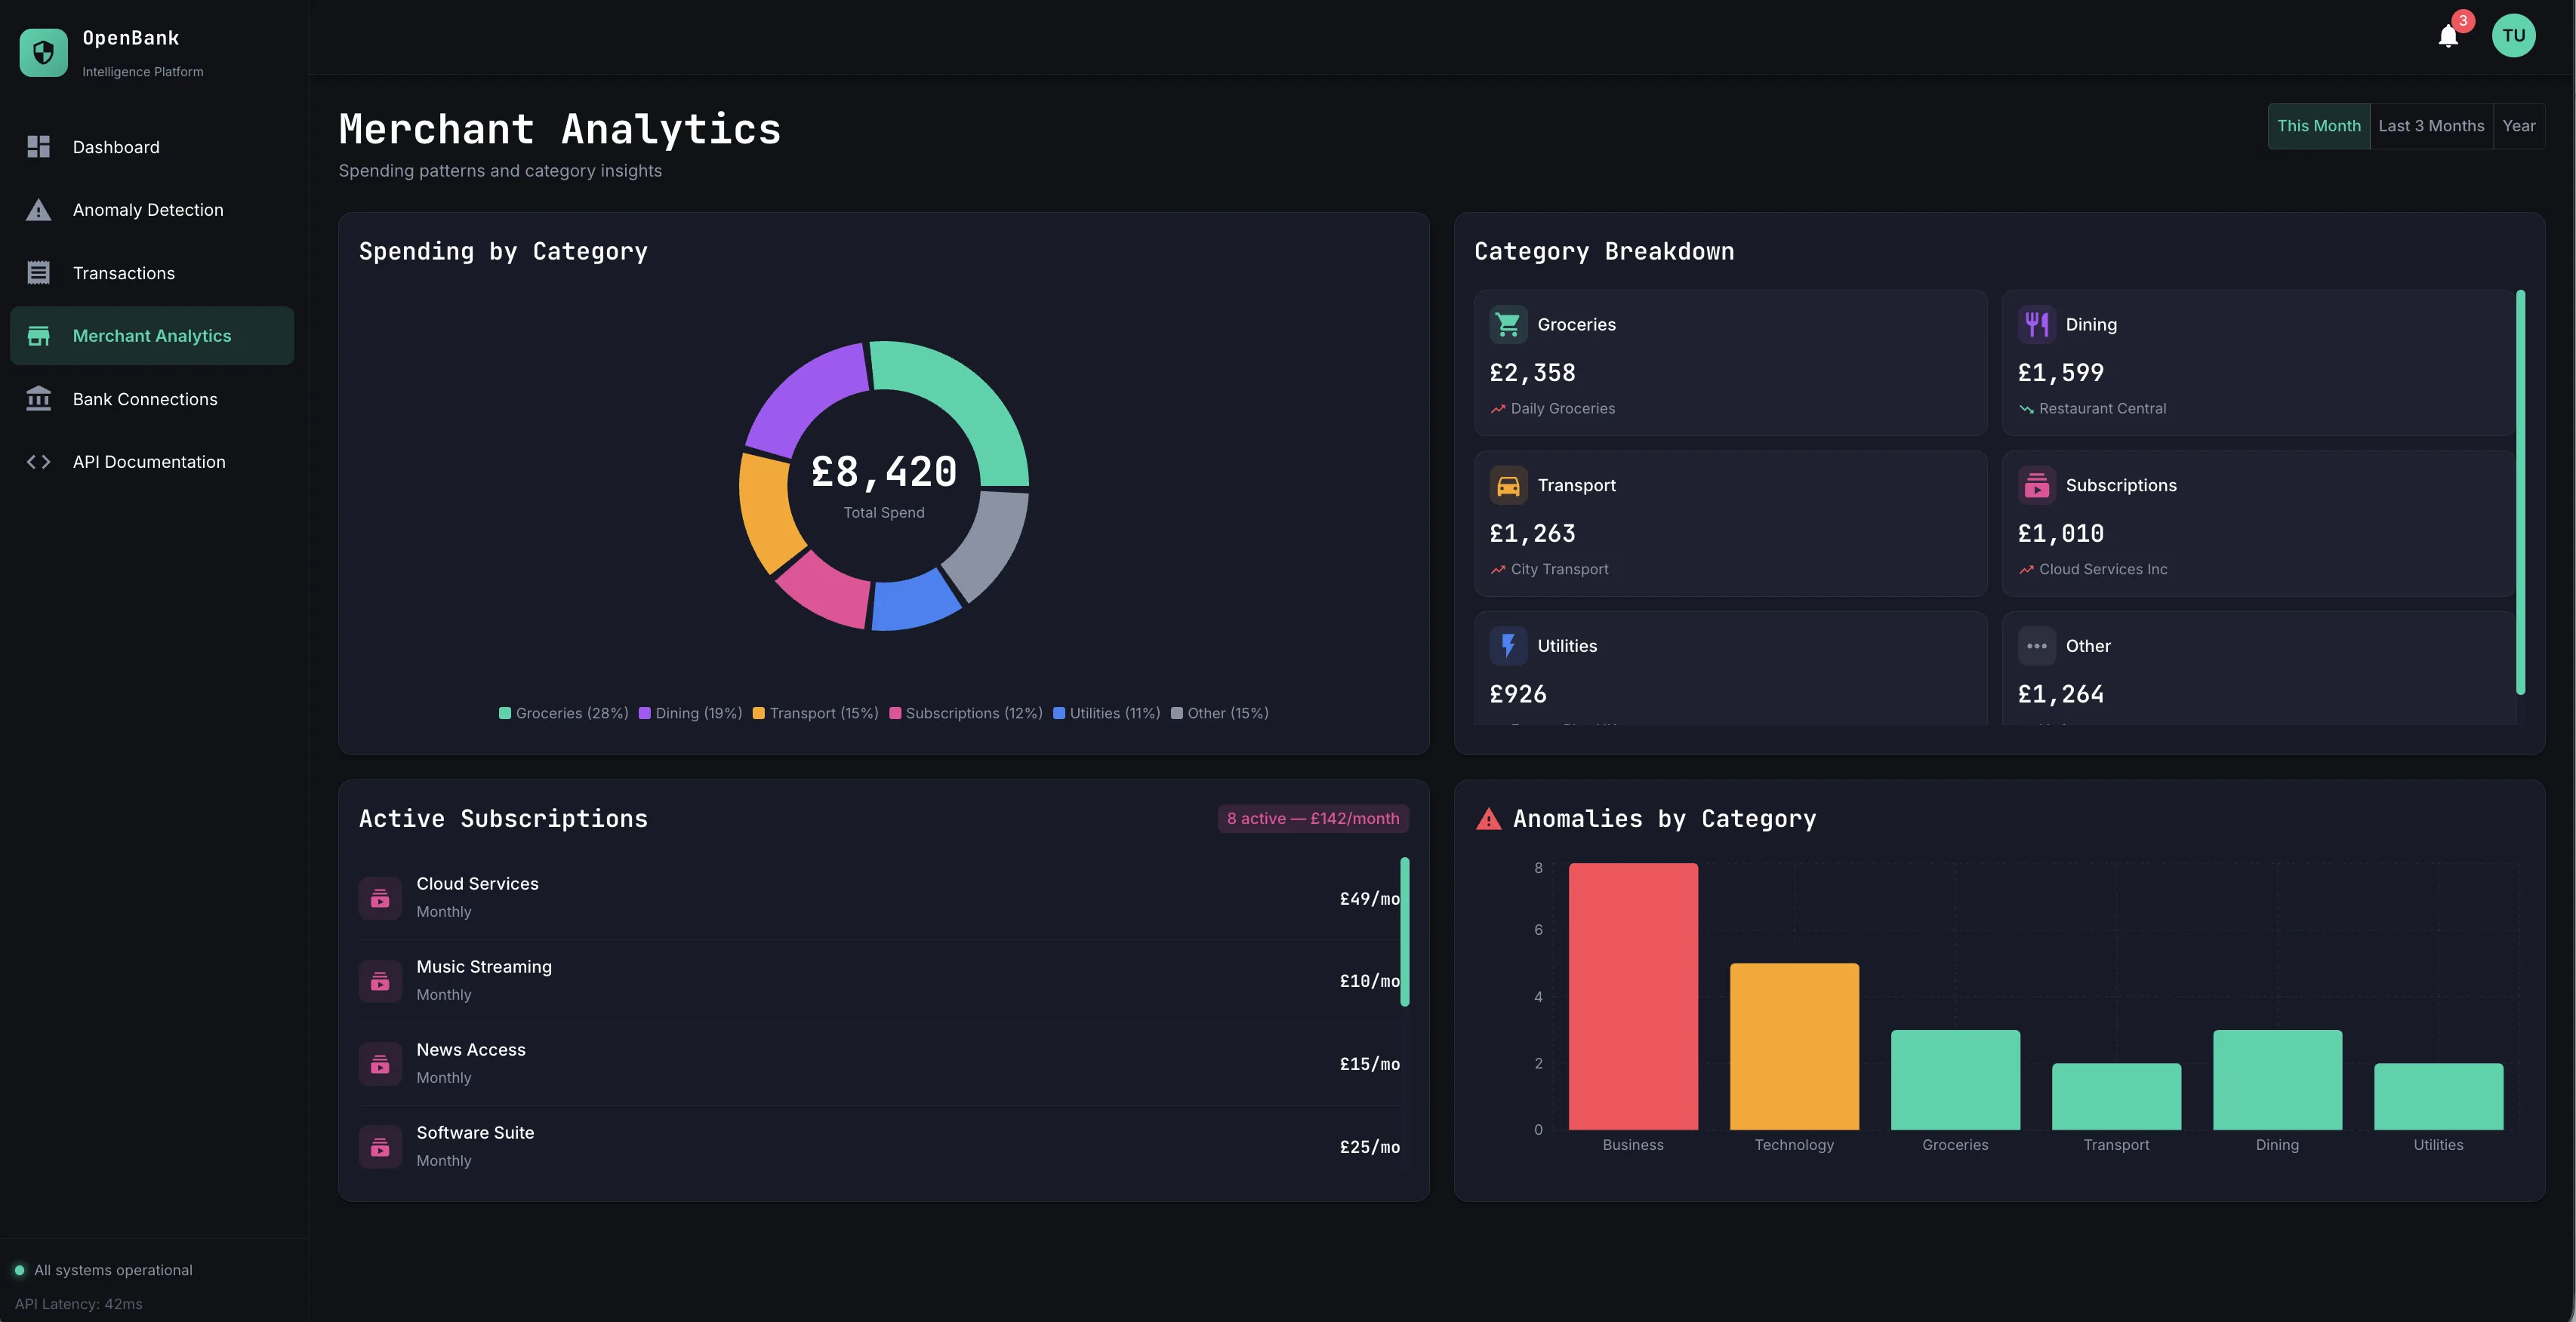Open notifications bell icon

click(x=2447, y=36)
